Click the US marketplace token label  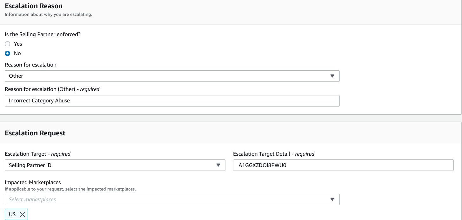tap(12, 215)
